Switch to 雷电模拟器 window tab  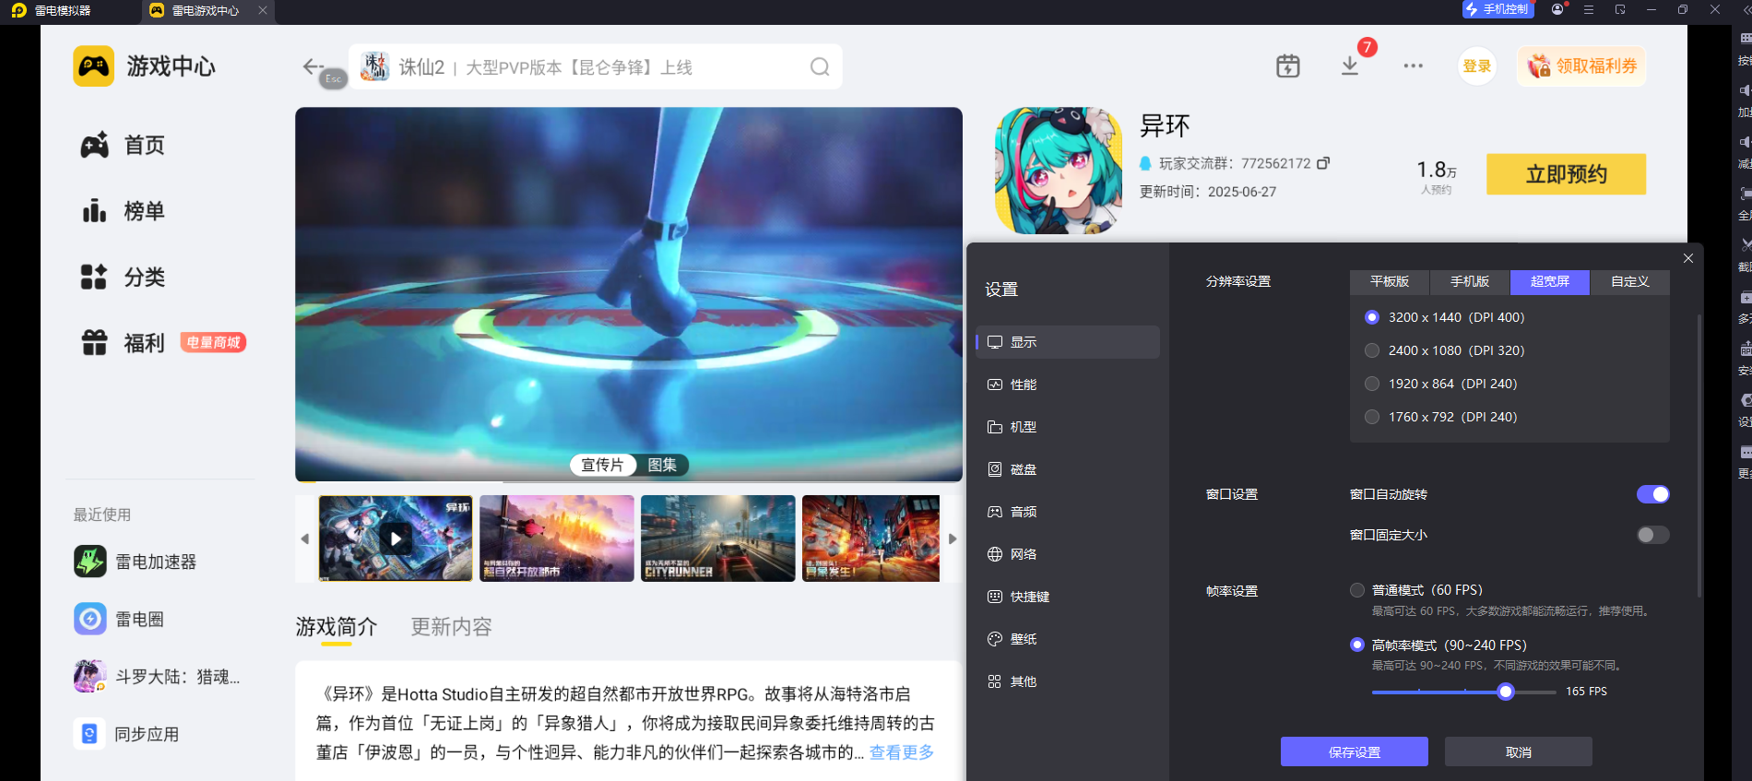pyautogui.click(x=53, y=10)
